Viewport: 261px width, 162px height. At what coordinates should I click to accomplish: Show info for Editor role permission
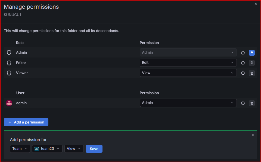[x=243, y=63]
